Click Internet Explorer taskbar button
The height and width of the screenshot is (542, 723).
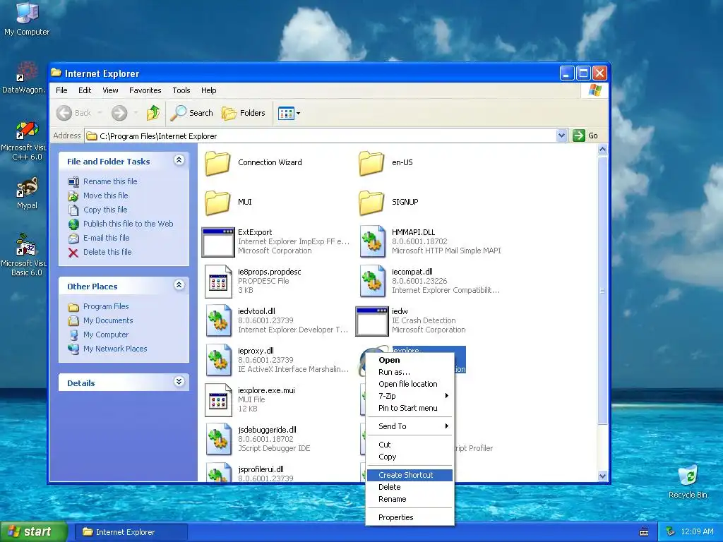tap(131, 532)
